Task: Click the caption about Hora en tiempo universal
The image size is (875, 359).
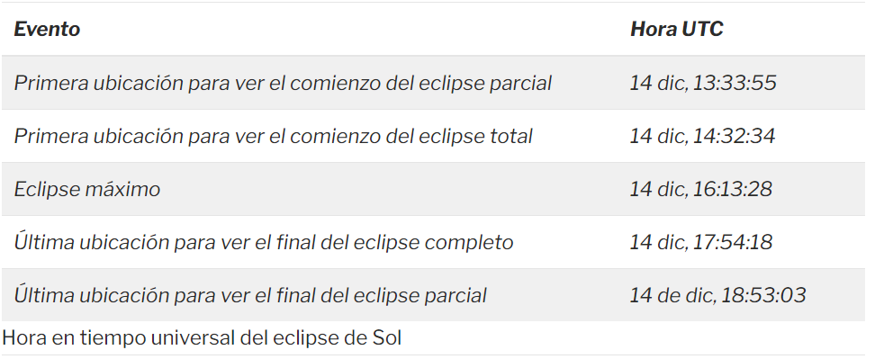Action: coord(202,337)
